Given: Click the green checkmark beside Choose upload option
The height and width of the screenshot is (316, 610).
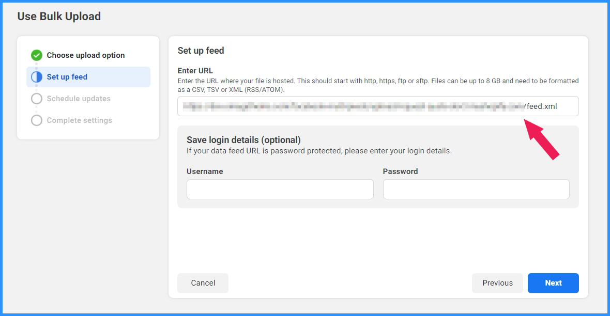Looking at the screenshot, I should tap(37, 55).
